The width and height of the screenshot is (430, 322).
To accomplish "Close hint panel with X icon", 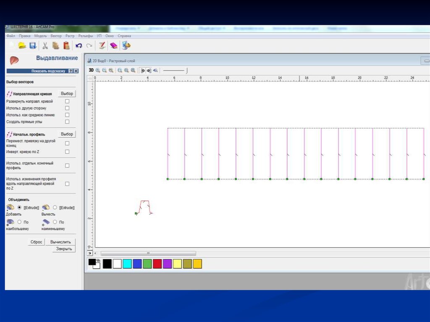I will tap(76, 71).
